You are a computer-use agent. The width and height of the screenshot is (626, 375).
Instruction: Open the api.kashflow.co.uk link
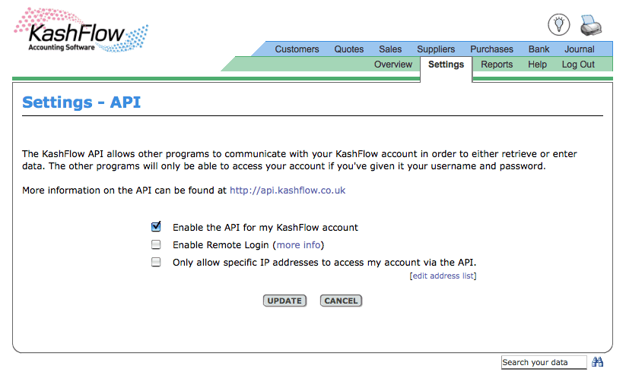(288, 191)
